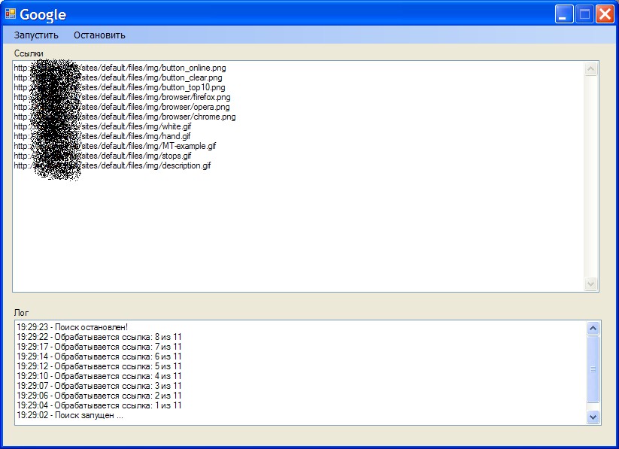Click the Лог label
The image size is (619, 449).
click(x=21, y=313)
